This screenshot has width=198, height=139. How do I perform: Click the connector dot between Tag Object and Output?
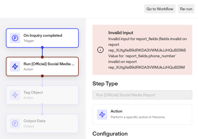click(x=42, y=104)
